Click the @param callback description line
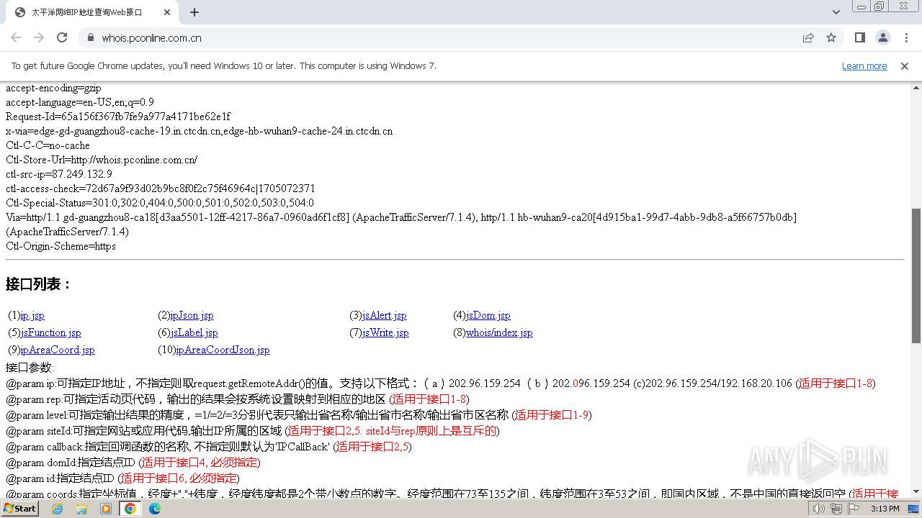Screen dimensions: 922x518 (x=209, y=447)
